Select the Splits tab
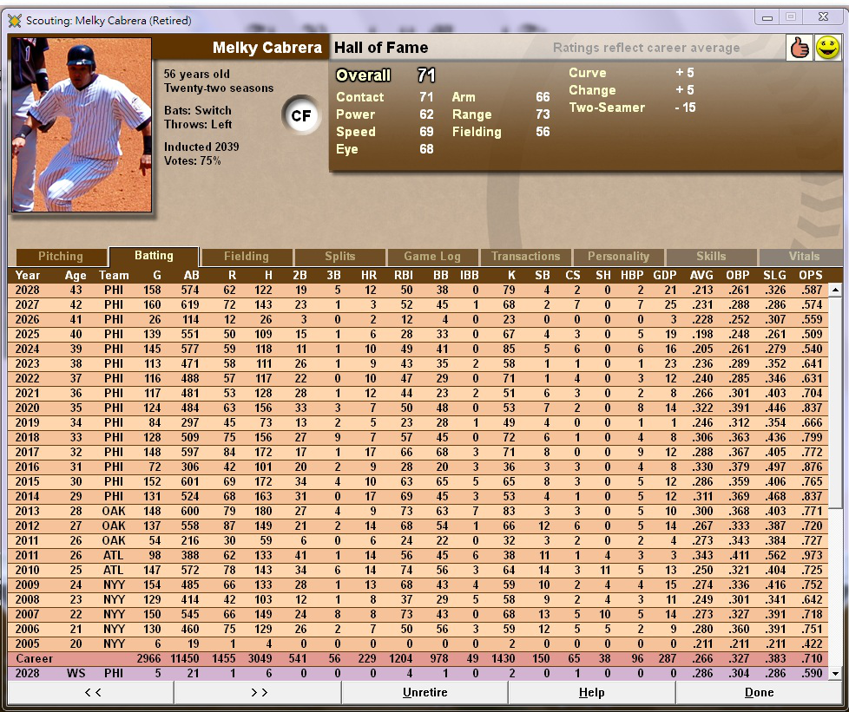 tap(339, 257)
